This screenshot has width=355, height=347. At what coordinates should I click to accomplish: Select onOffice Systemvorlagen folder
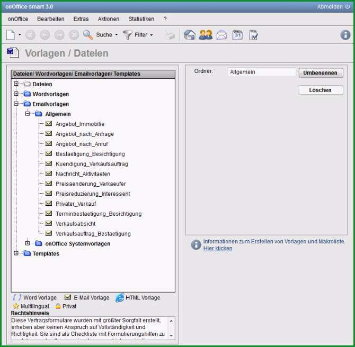pyautogui.click(x=78, y=244)
